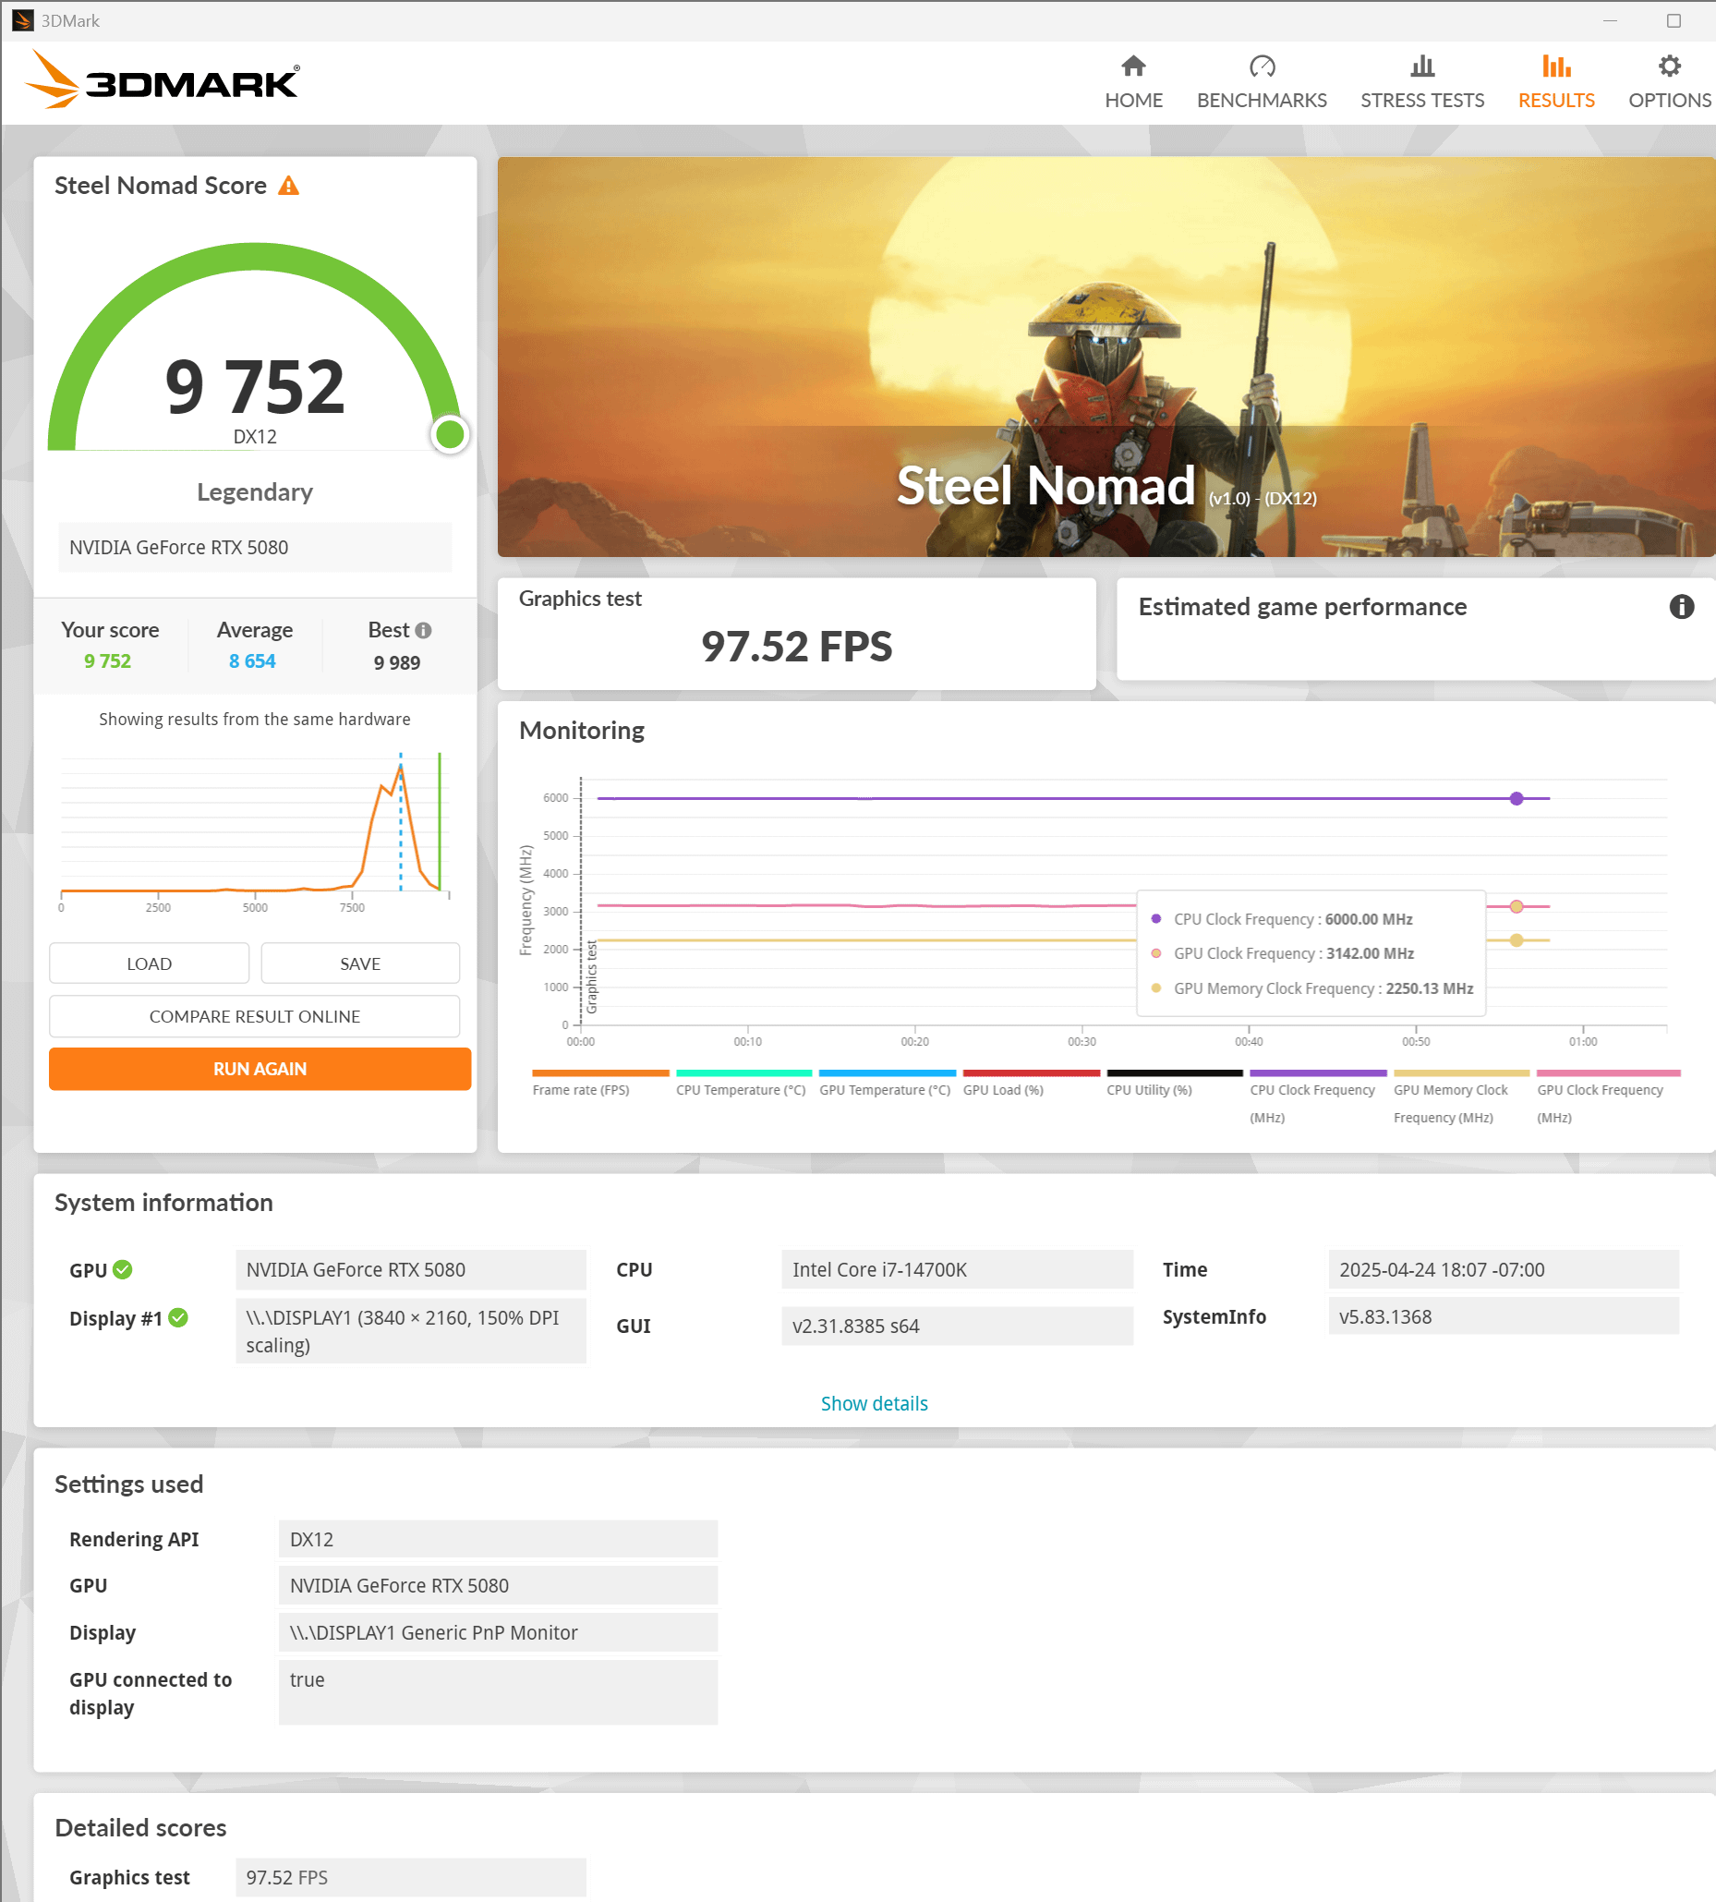Viewport: 1716px width, 1902px height.
Task: Click the Average value 8 654
Action: [x=252, y=661]
